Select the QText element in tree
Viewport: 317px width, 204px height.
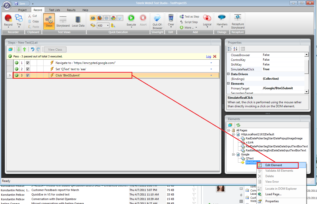pyautogui.click(x=250, y=158)
